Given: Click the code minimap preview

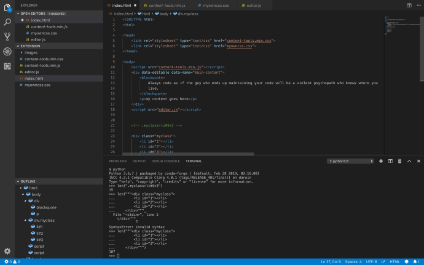Looking at the screenshot, I should pos(402,26).
